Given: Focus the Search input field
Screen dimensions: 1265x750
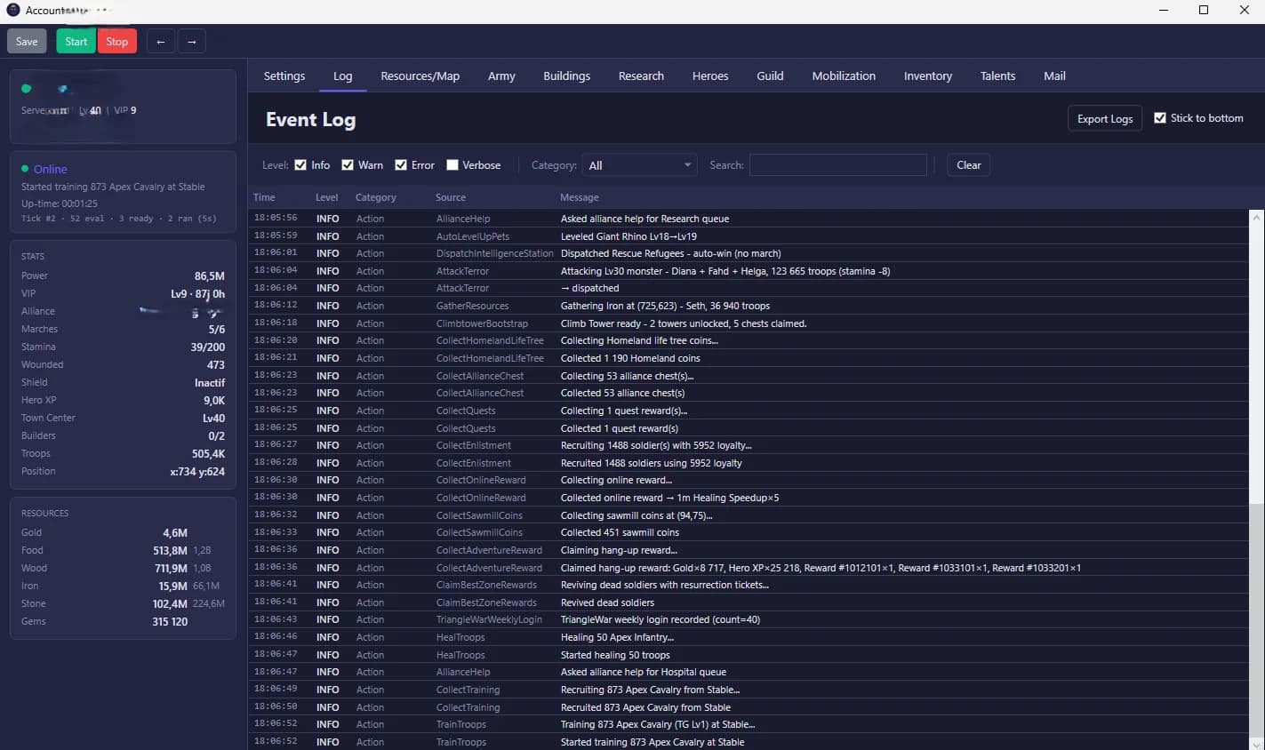Looking at the screenshot, I should (838, 165).
